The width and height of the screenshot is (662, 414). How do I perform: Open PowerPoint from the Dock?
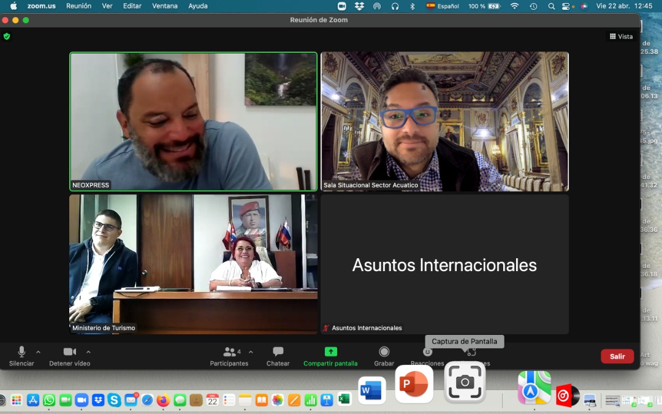point(414,385)
